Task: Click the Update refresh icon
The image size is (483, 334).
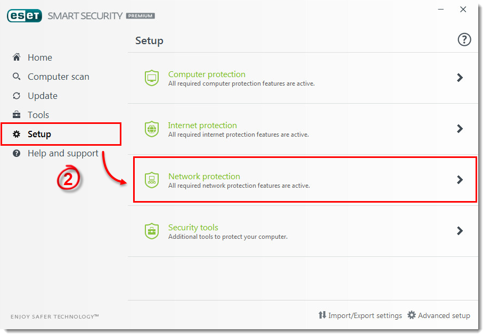Action: click(15, 96)
